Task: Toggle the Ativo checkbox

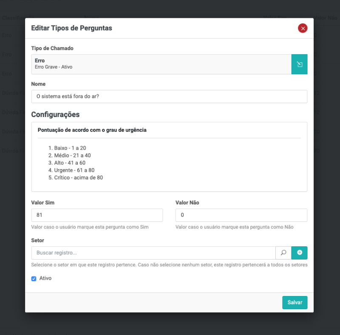Action: coord(34,279)
